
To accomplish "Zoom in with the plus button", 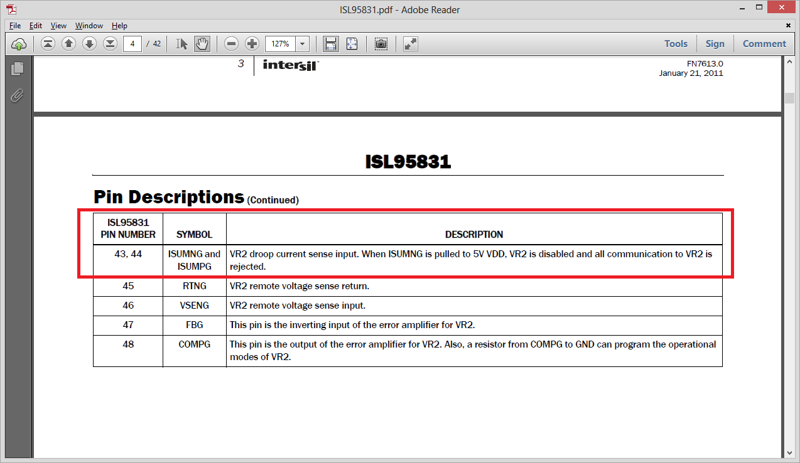I will coord(252,44).
